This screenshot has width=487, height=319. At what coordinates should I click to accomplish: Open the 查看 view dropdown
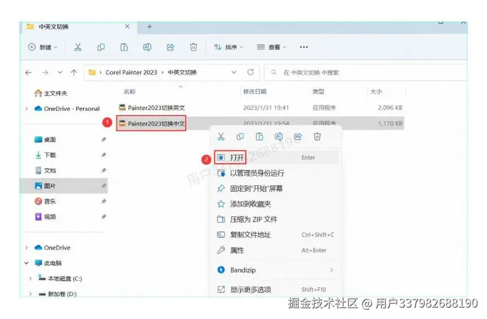point(271,47)
